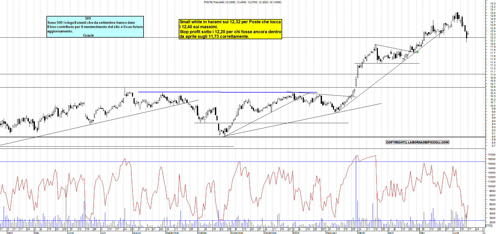Click the 8.7 price axis label

pos(493,146)
